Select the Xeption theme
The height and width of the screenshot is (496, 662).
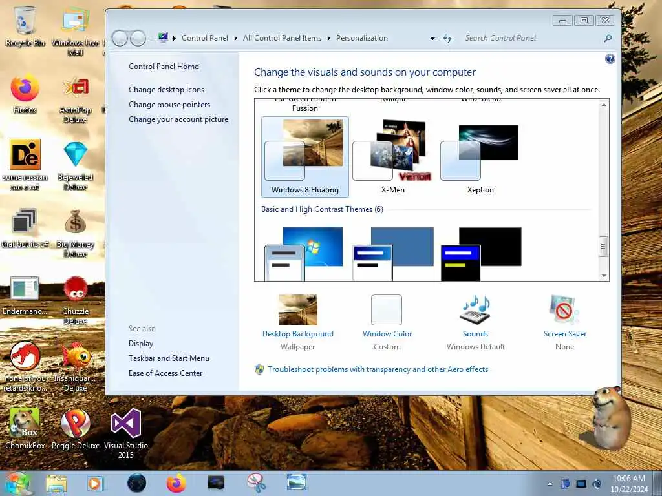click(480, 157)
